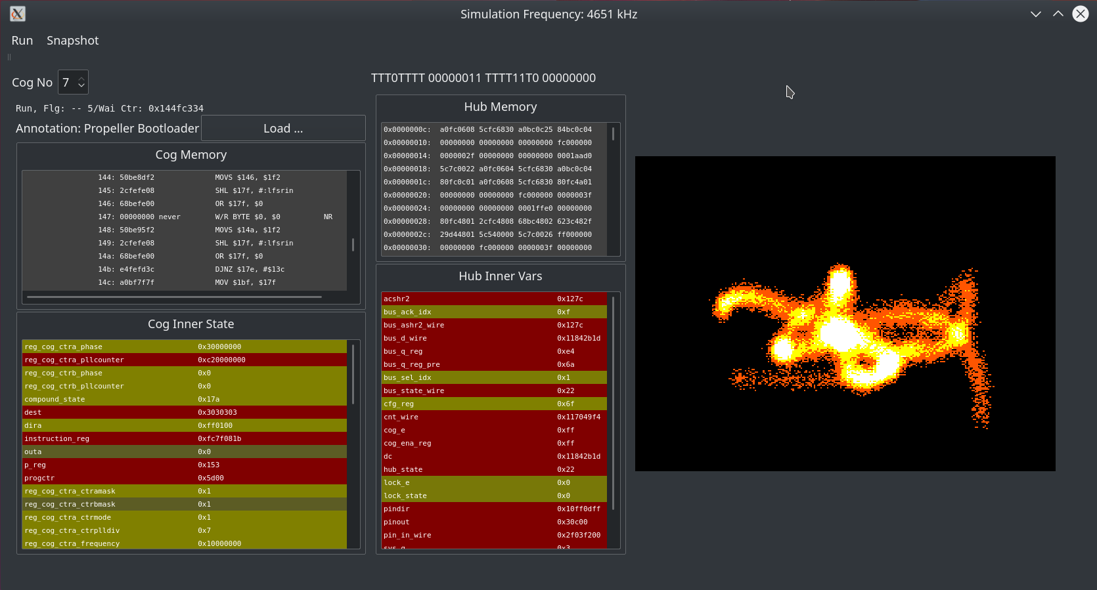Close the simulator window
Screen dimensions: 1097x590
coord(1081,14)
